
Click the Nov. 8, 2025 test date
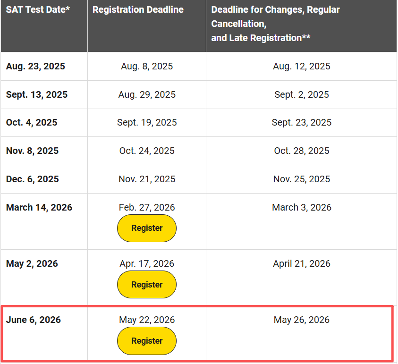coord(32,151)
